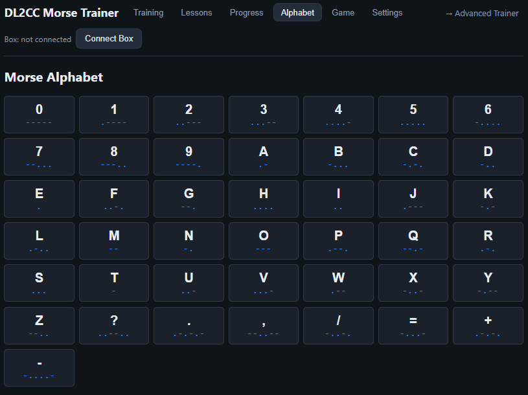Click the letter H card
Viewport: 528px width, 395px height.
264,199
